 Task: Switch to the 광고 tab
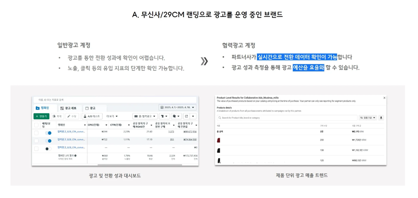pos(90,108)
